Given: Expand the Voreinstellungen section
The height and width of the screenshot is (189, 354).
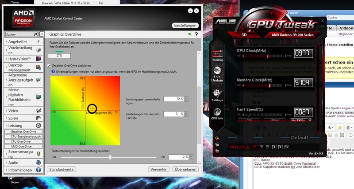Looking at the screenshot, I should pyautogui.click(x=23, y=50).
